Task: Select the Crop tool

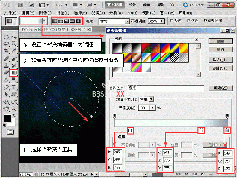Action: [6, 51]
